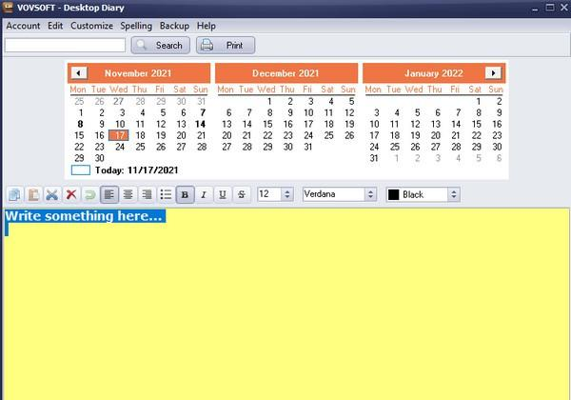Align text right
Viewport: 571px width, 400px height.
(147, 194)
